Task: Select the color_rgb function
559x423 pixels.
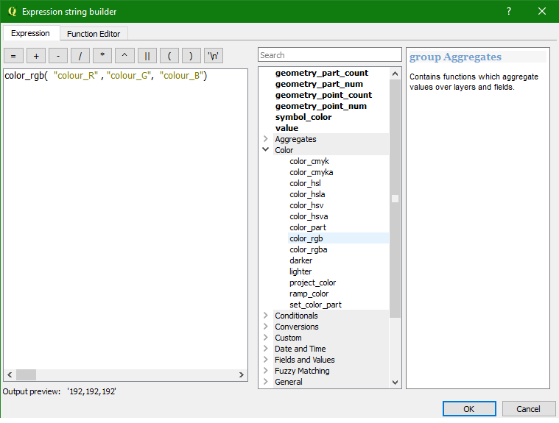Action: tap(306, 238)
